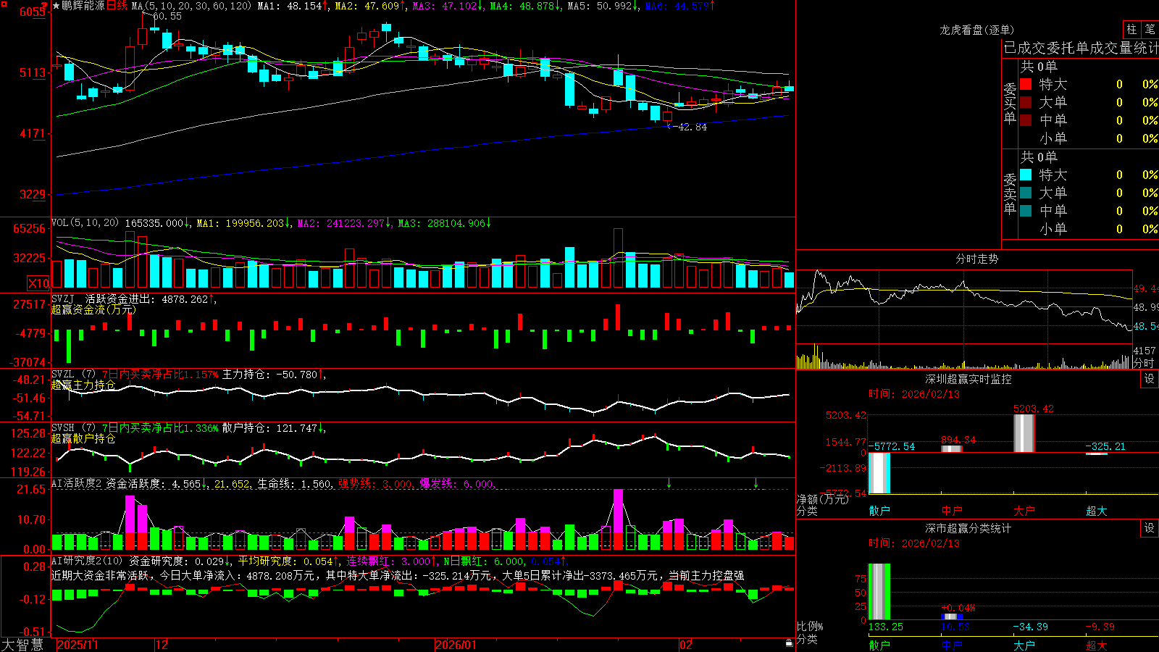Screen dimensions: 1159x652
Task: Click the MA2: 47.609 value
Action: coord(367,6)
